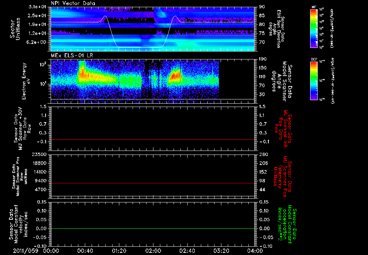Click the 90 degree elevation tick label
Screen dimensions: 368x255
coord(262,7)
